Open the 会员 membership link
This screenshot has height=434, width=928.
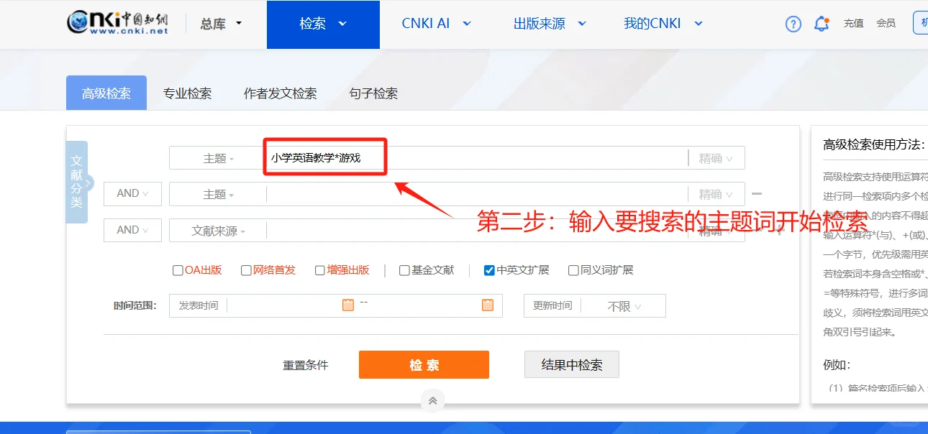click(886, 24)
